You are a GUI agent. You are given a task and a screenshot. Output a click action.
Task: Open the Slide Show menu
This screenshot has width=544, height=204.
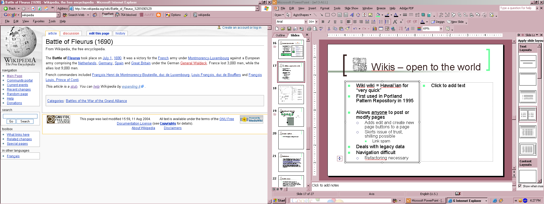point(351,8)
